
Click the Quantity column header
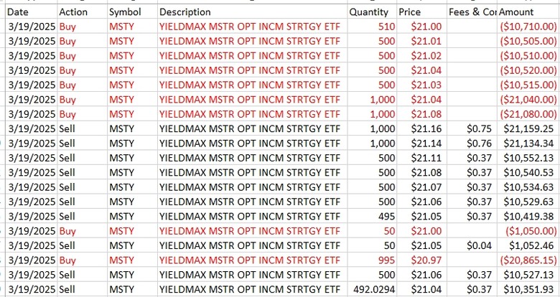coord(372,11)
